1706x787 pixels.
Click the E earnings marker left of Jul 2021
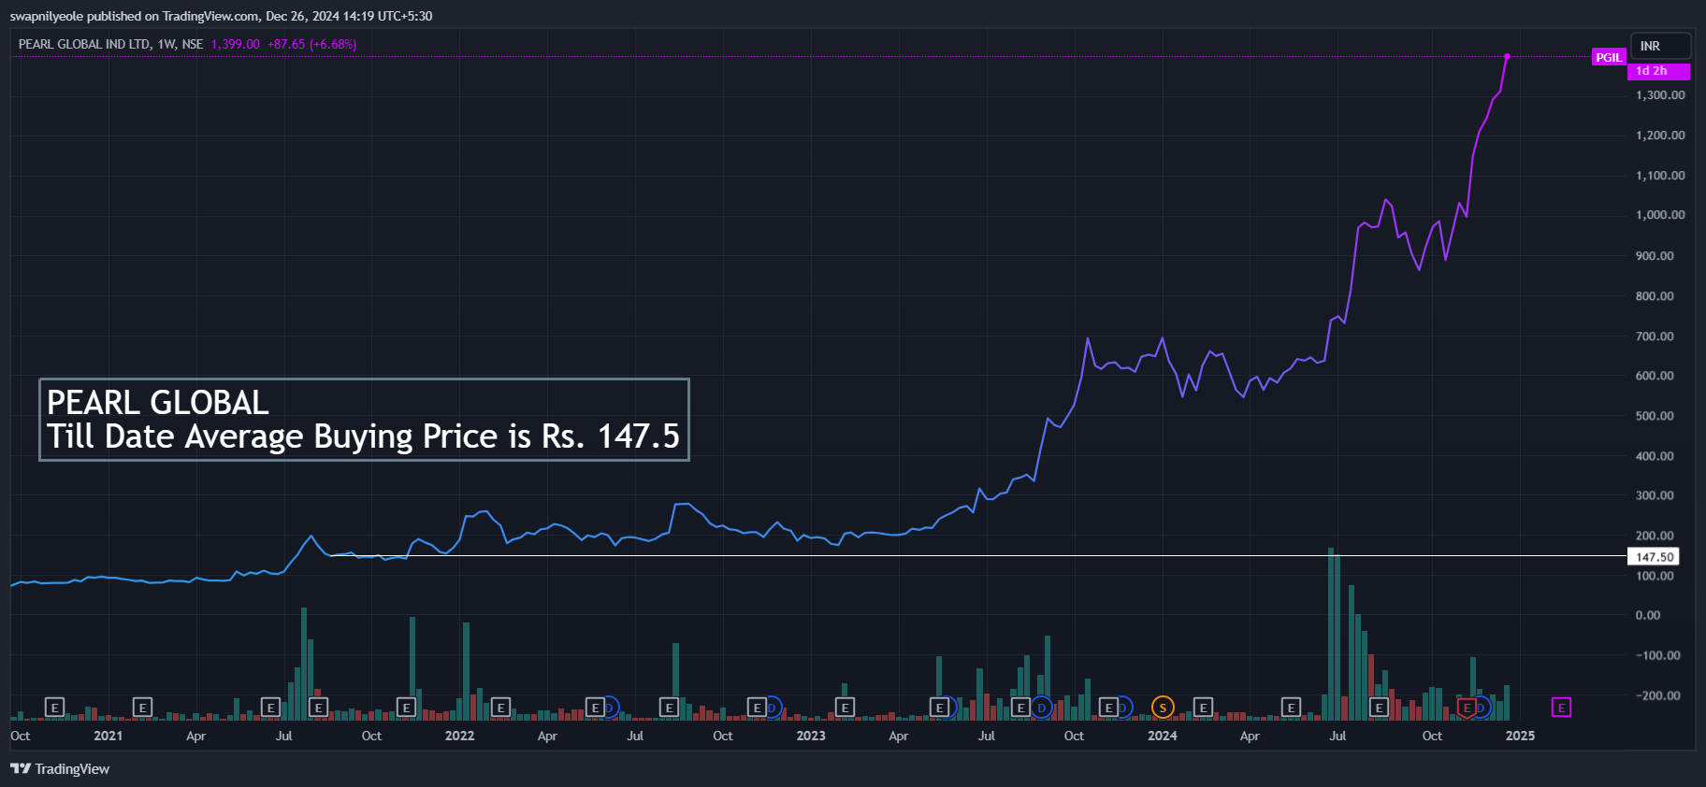[270, 708]
